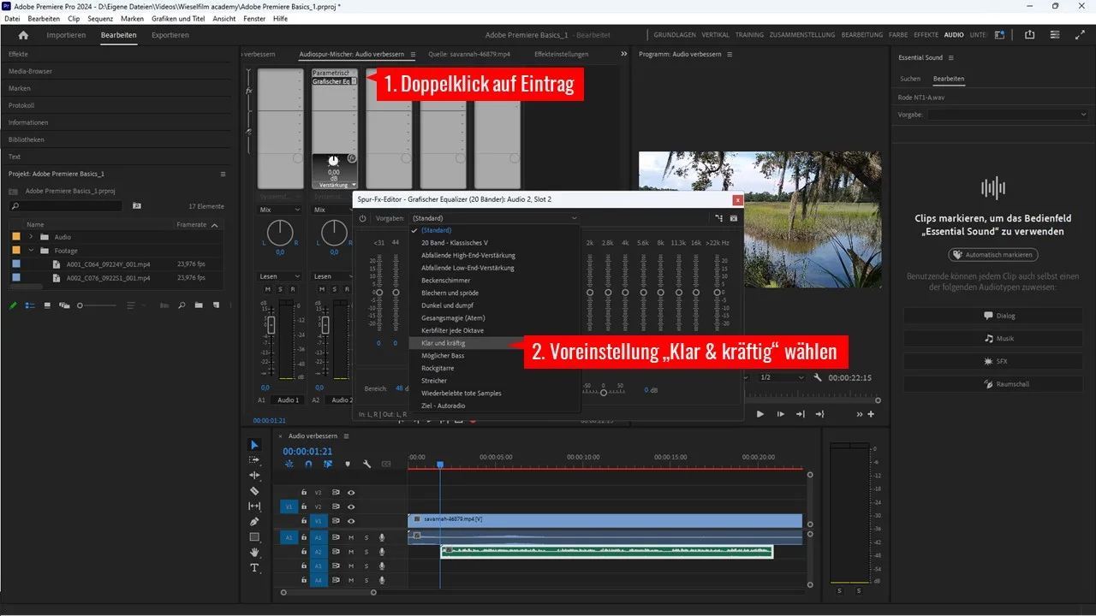
Task: Click the Go to Out point button
Action: 800,414
